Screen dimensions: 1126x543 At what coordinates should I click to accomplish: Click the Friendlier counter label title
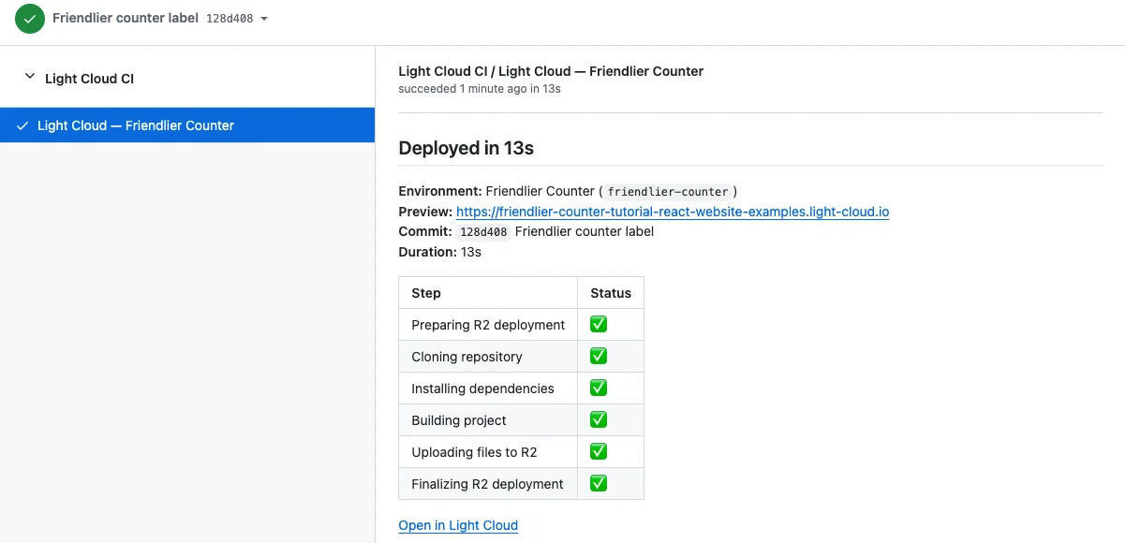point(126,18)
